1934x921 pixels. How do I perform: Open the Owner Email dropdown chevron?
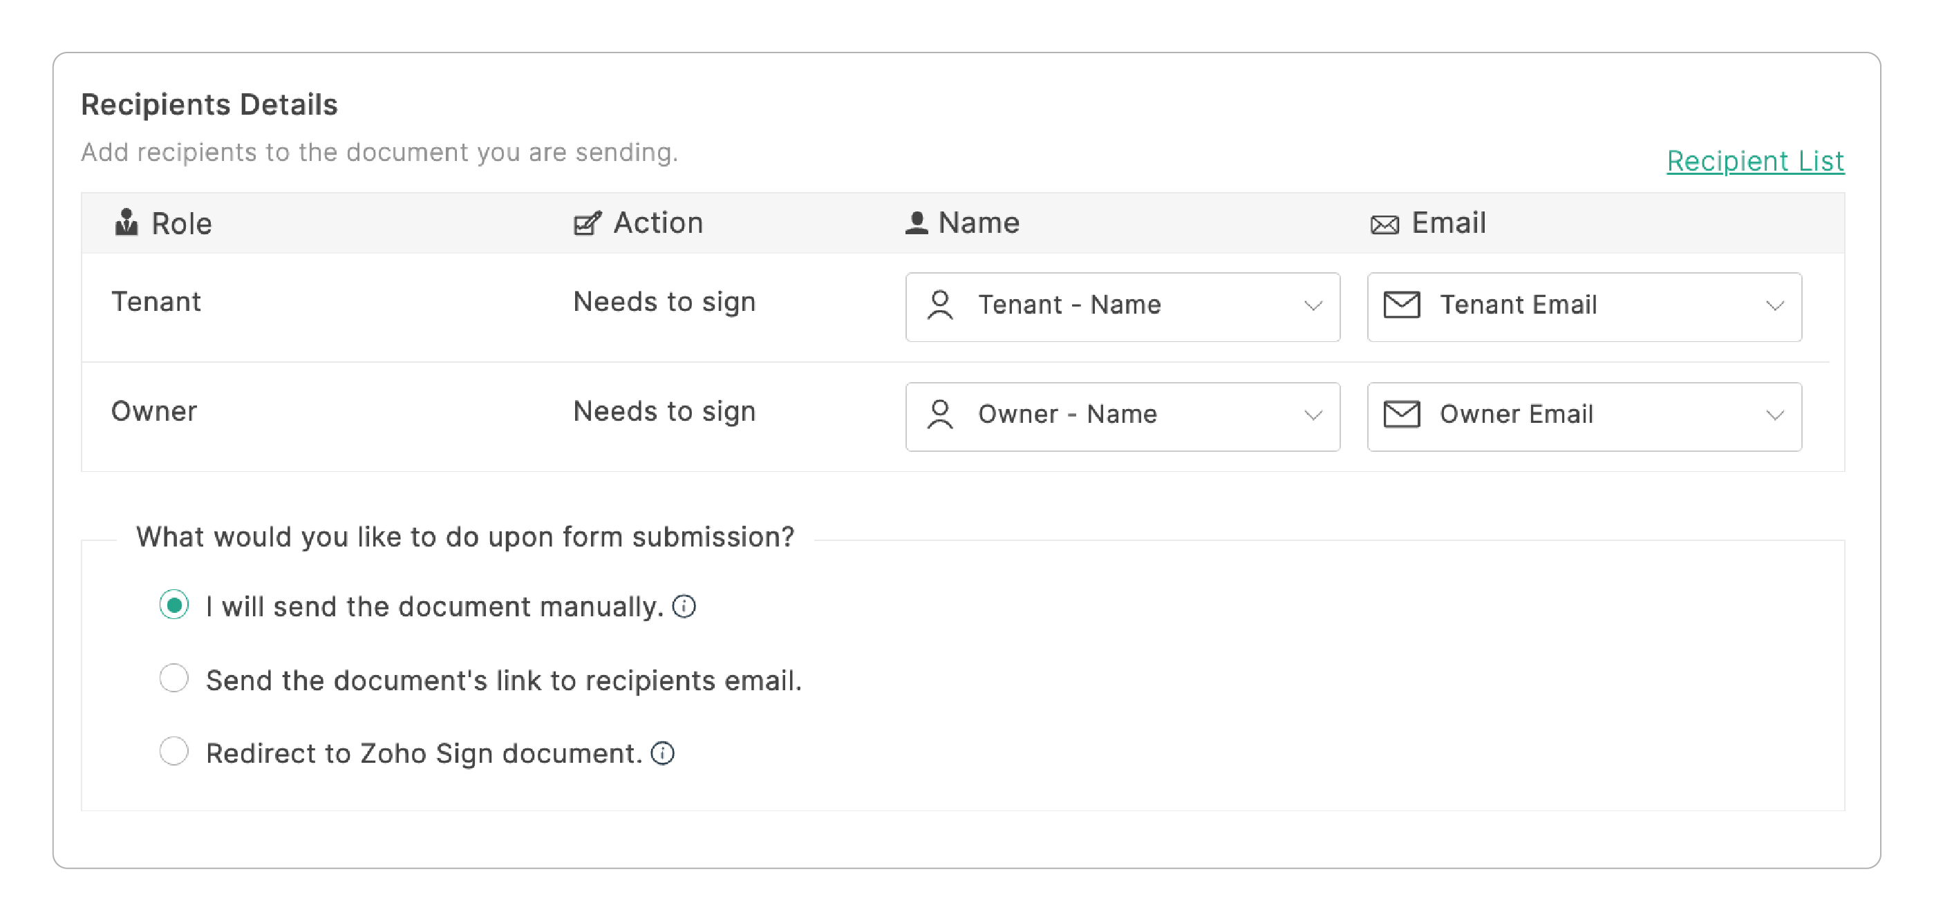tap(1774, 416)
